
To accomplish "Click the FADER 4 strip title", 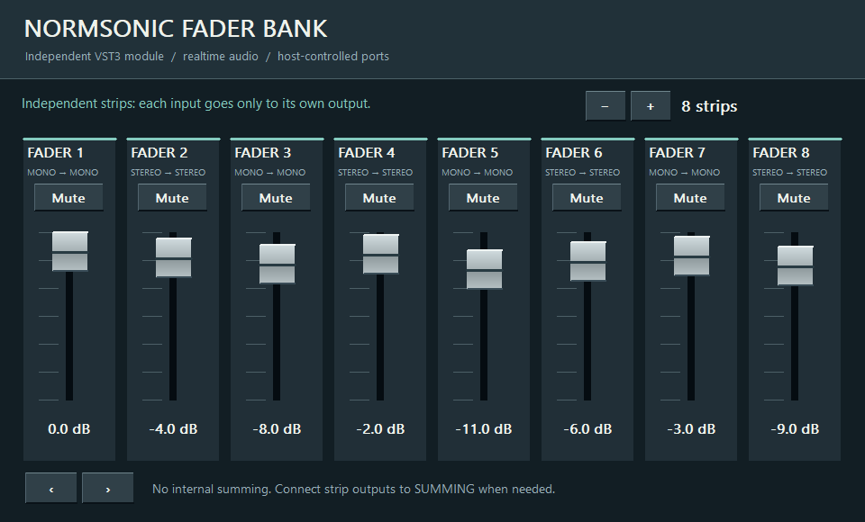I will [x=367, y=153].
